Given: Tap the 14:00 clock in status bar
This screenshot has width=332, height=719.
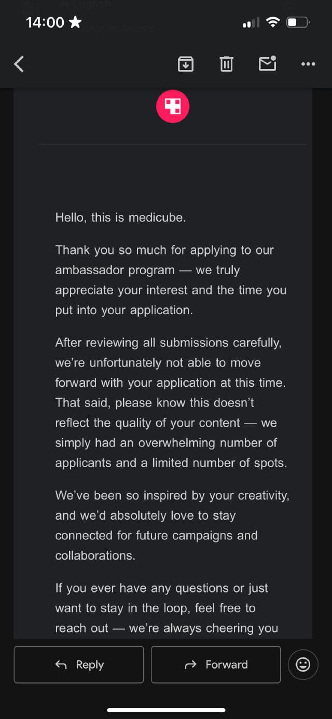Looking at the screenshot, I should [x=45, y=22].
